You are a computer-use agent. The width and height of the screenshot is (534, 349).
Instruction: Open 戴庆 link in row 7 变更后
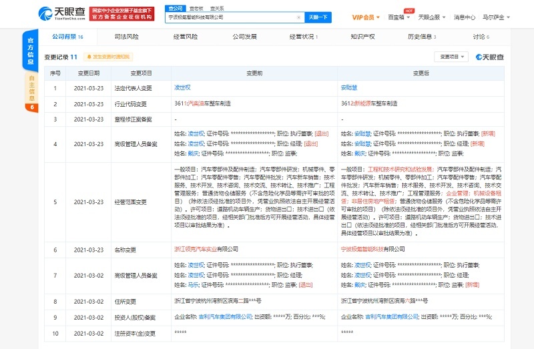[360, 285]
